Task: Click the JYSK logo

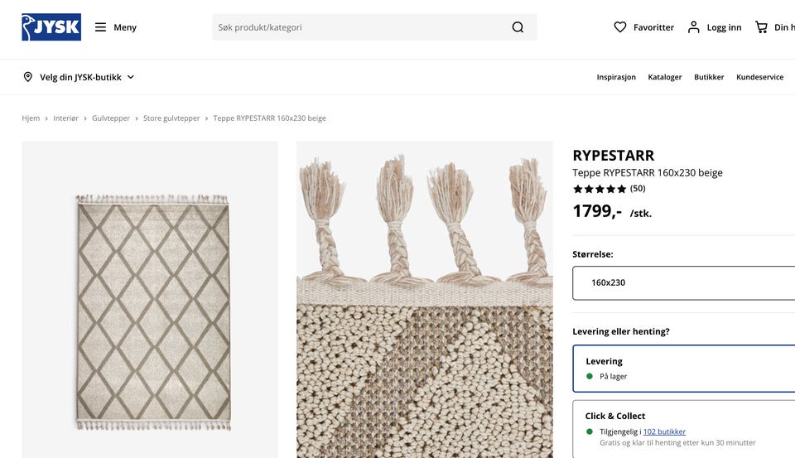Action: 51,27
